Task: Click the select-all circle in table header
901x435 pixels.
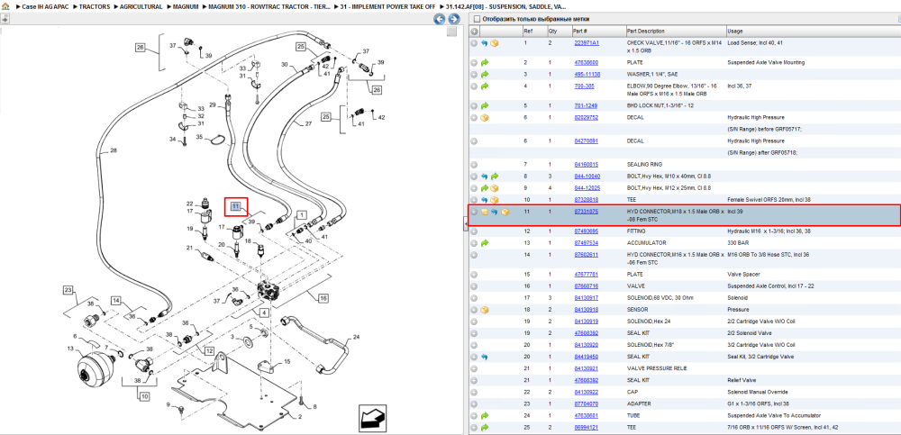Action: click(474, 31)
